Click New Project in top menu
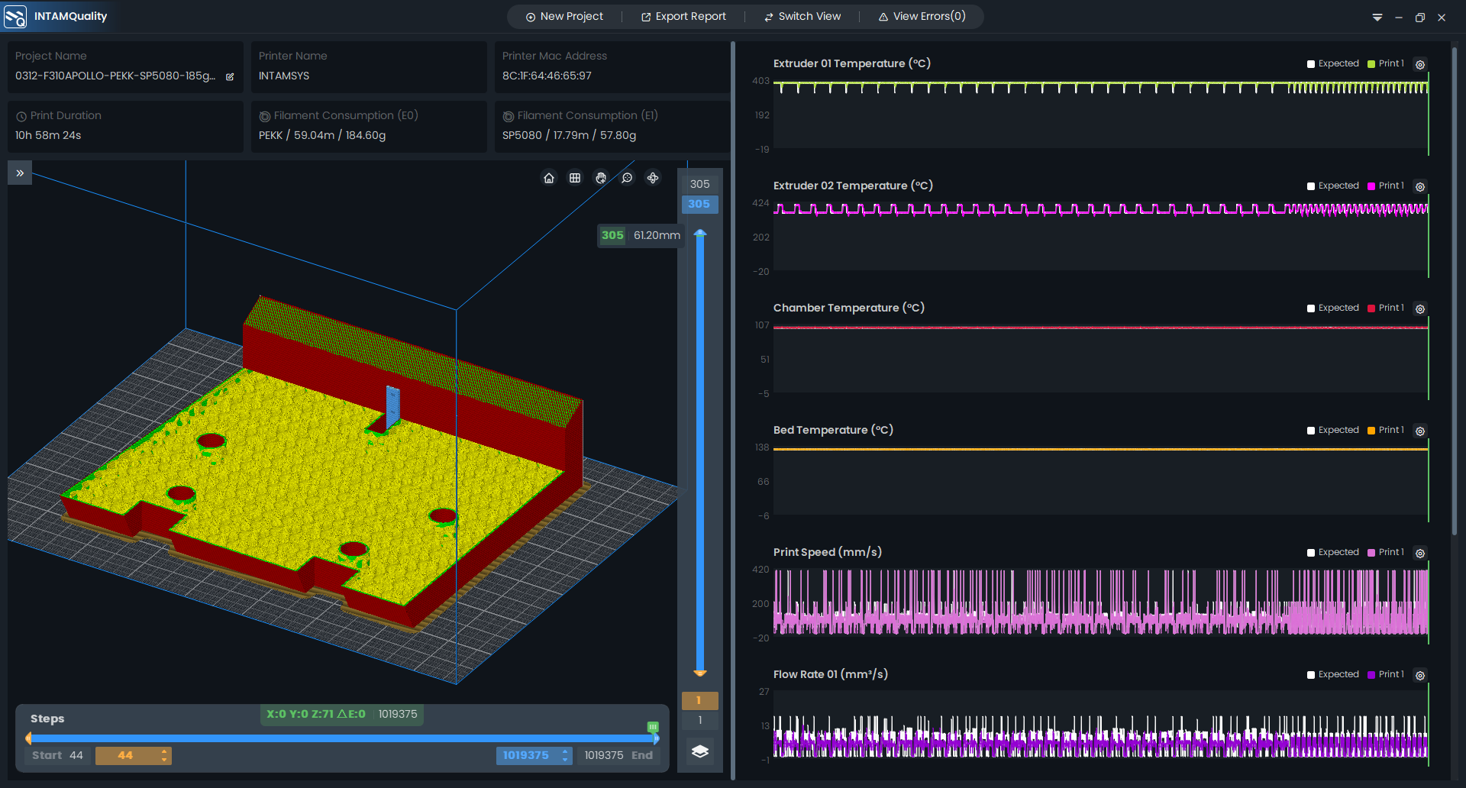1466x788 pixels. pyautogui.click(x=564, y=16)
